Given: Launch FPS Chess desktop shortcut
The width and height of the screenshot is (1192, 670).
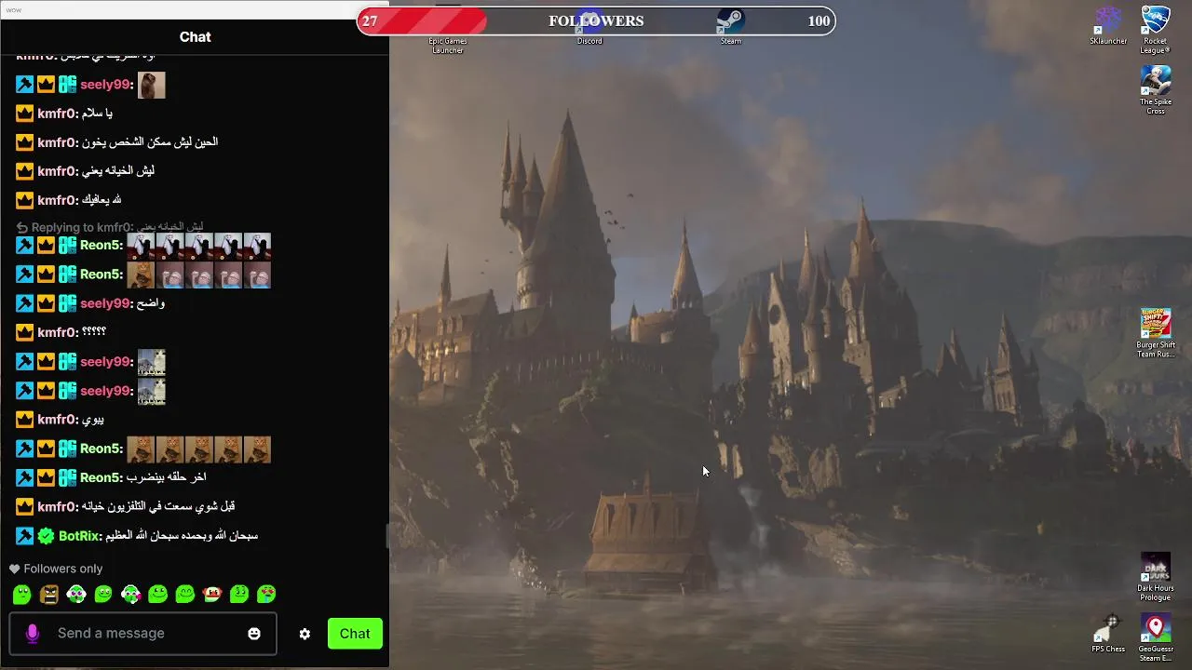Looking at the screenshot, I should 1108,634.
